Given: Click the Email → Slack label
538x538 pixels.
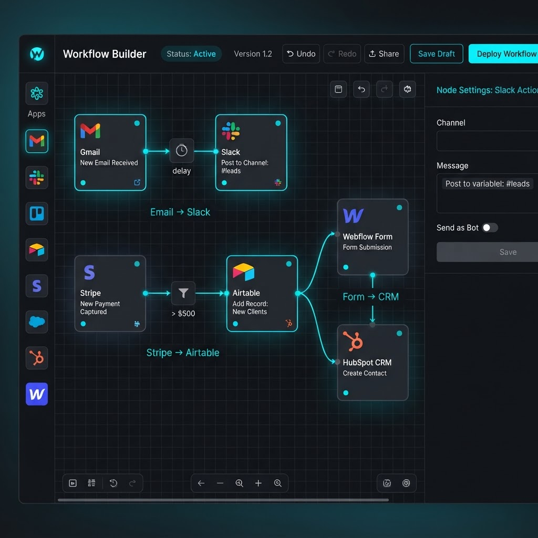Looking at the screenshot, I should click(x=180, y=212).
